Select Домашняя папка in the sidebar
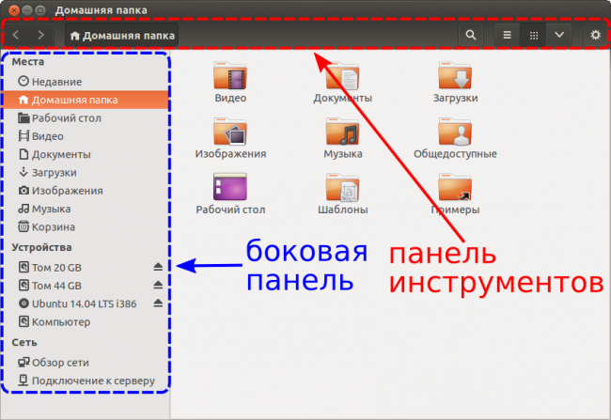611x420 pixels. (x=86, y=100)
